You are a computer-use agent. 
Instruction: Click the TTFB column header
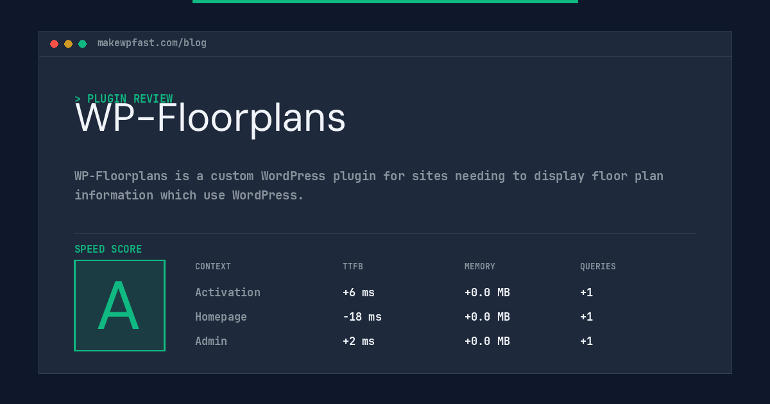pos(353,267)
